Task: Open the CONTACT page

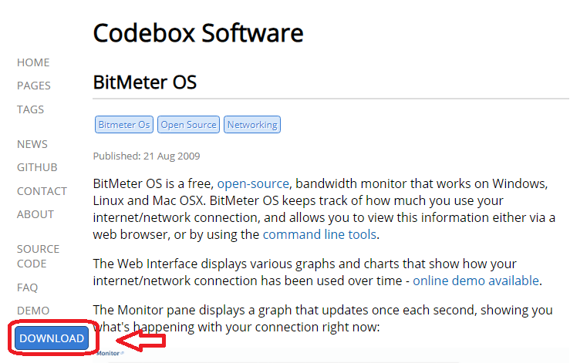Action: coord(42,191)
